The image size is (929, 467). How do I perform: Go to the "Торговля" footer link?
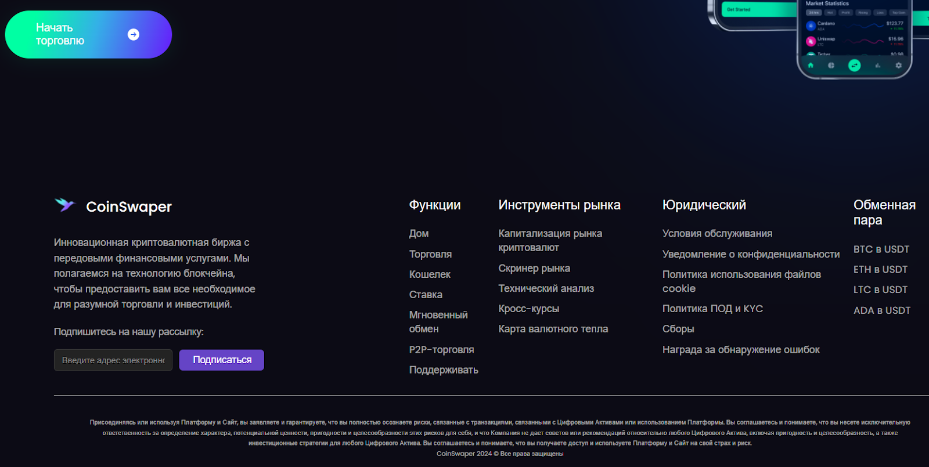pos(430,254)
